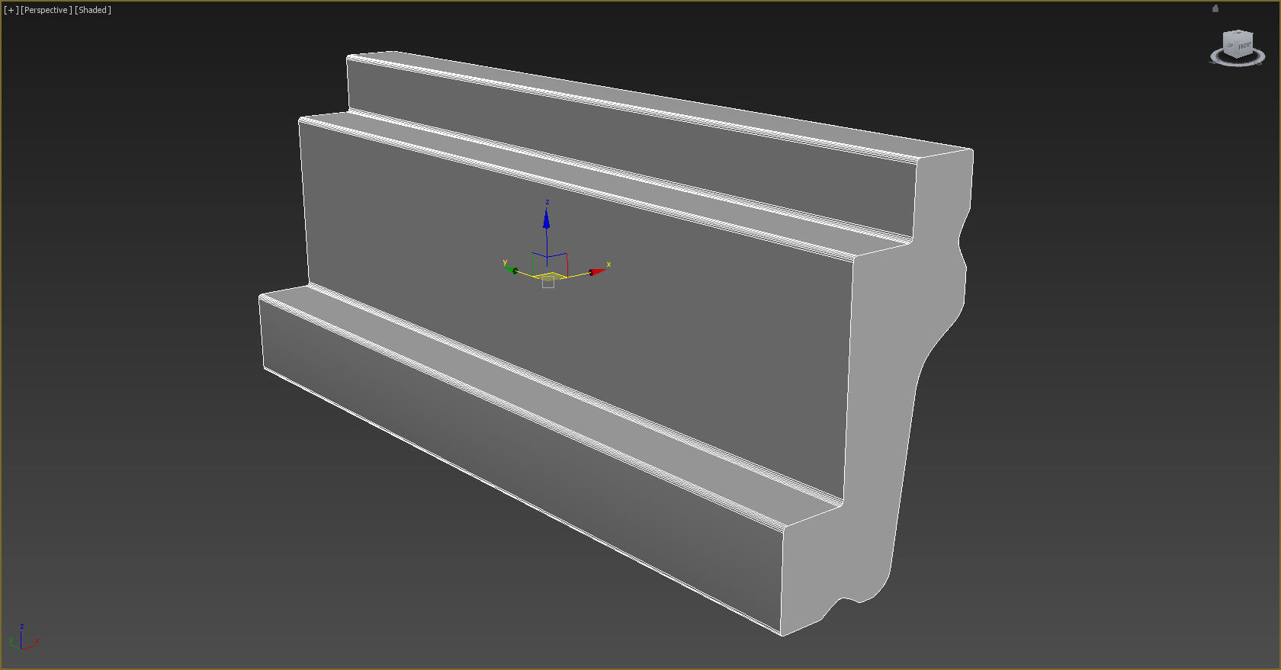Image resolution: width=1281 pixels, height=670 pixels.
Task: Click the ViewCube home icon
Action: (1215, 8)
